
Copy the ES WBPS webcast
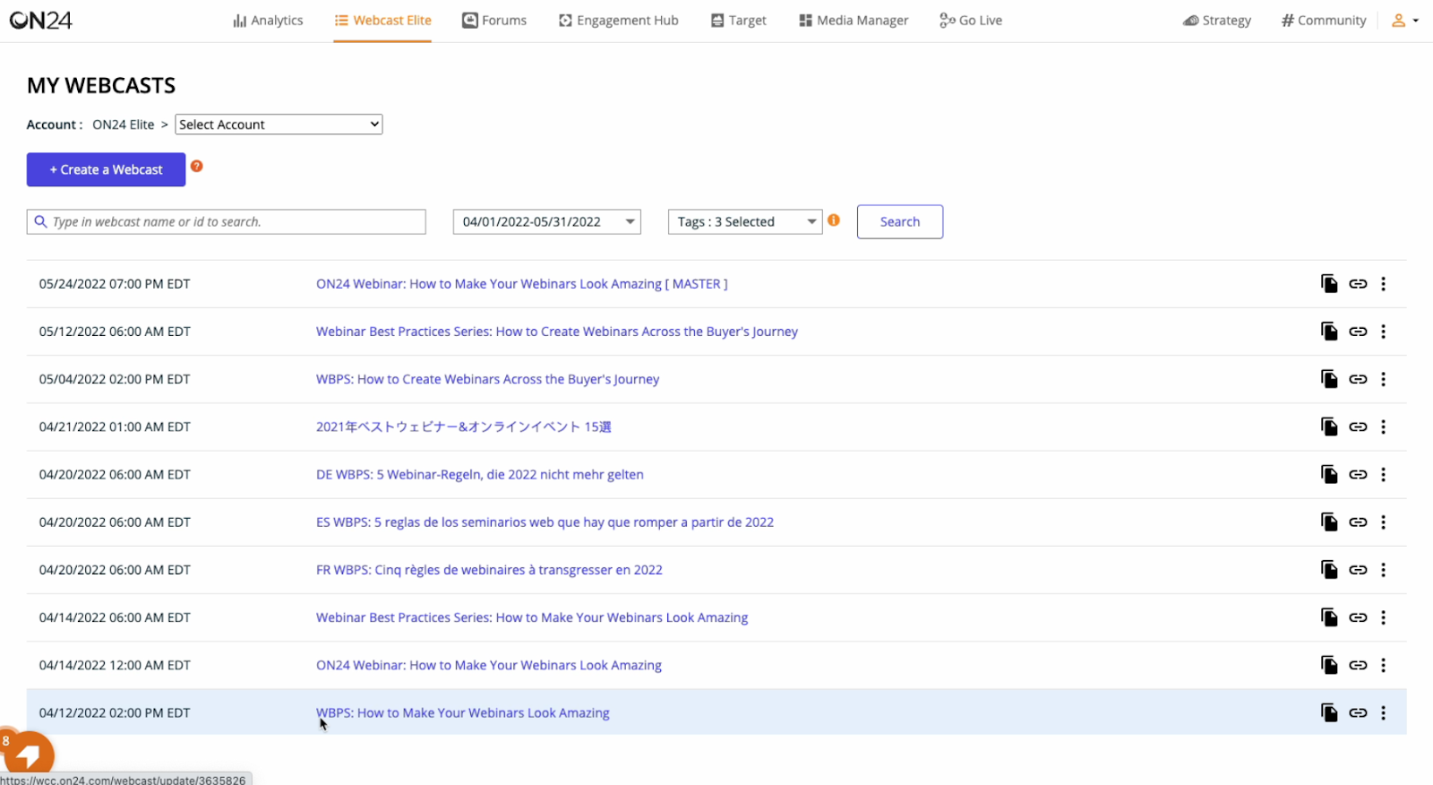1329,522
